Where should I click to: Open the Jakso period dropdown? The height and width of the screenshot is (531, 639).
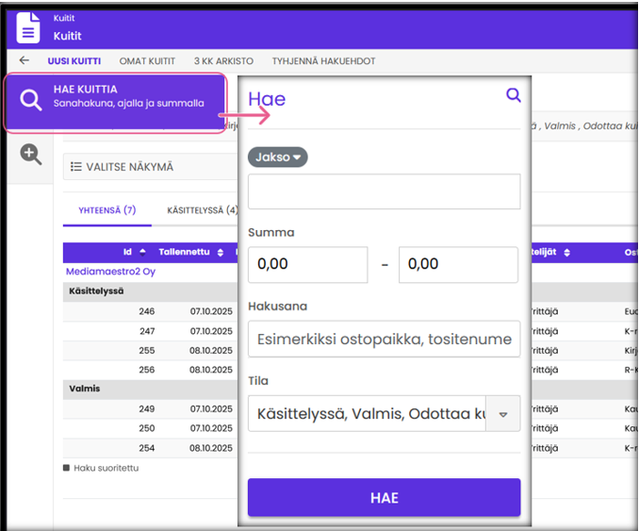coord(278,158)
